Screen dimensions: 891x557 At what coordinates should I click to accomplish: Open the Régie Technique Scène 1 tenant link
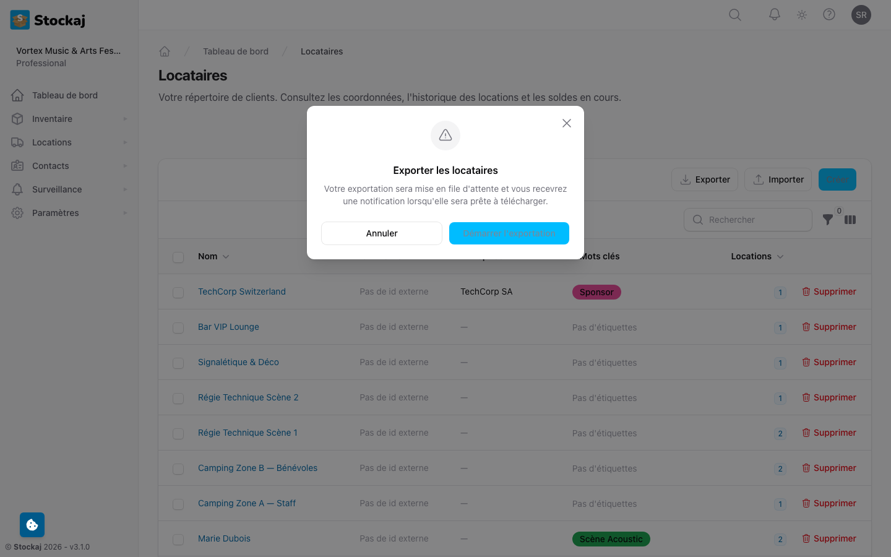(247, 433)
